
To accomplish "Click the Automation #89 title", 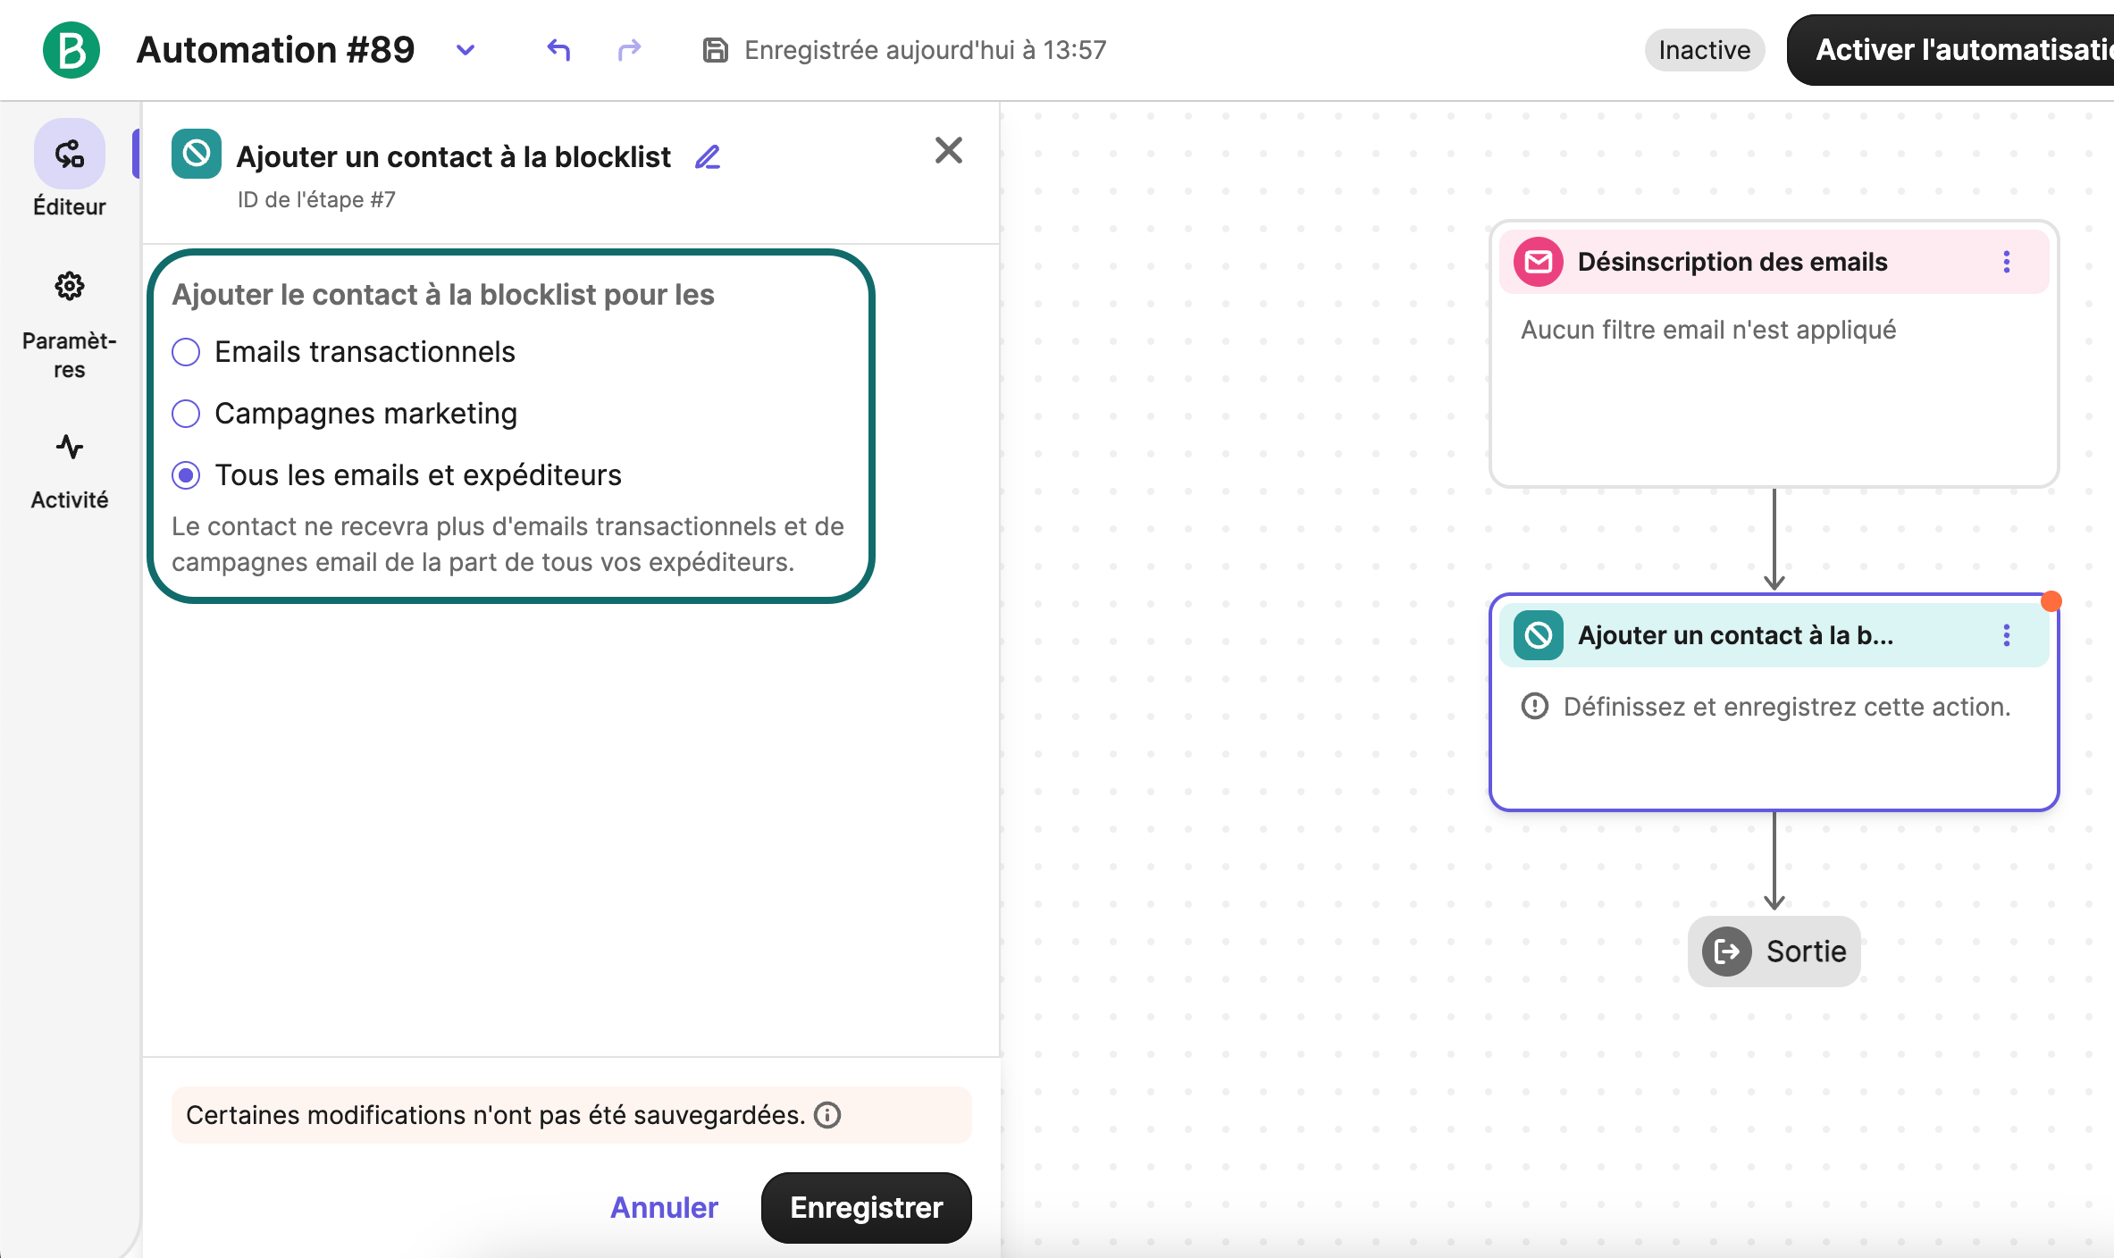I will click(276, 50).
